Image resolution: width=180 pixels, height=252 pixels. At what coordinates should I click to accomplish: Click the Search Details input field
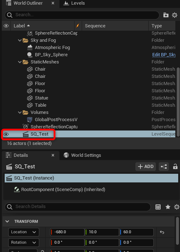coord(78,207)
